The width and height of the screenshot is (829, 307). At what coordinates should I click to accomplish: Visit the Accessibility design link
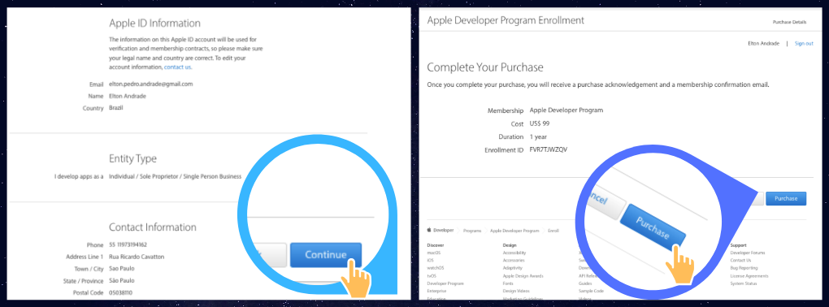point(514,253)
